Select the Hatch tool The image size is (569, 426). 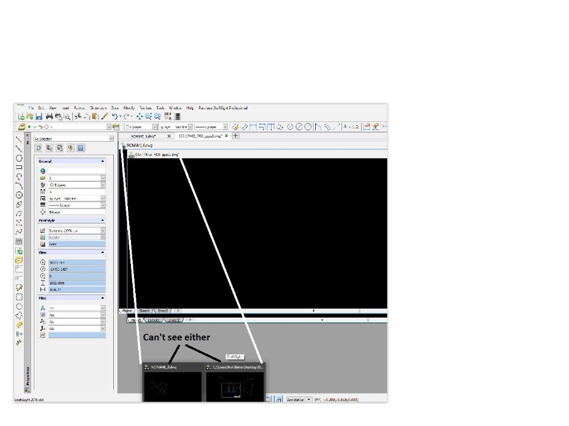pos(19,241)
